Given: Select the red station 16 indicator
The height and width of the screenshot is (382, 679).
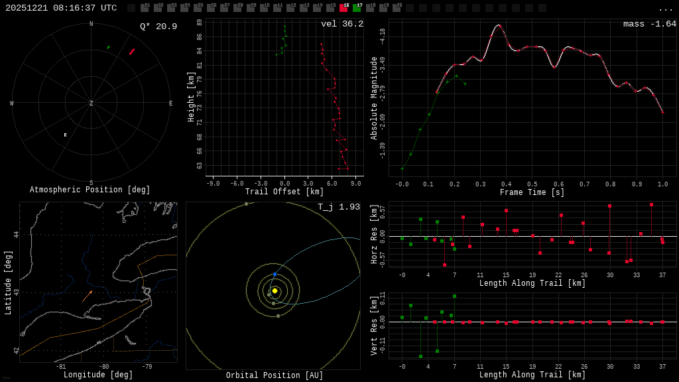Looking at the screenshot, I should coord(343,8).
